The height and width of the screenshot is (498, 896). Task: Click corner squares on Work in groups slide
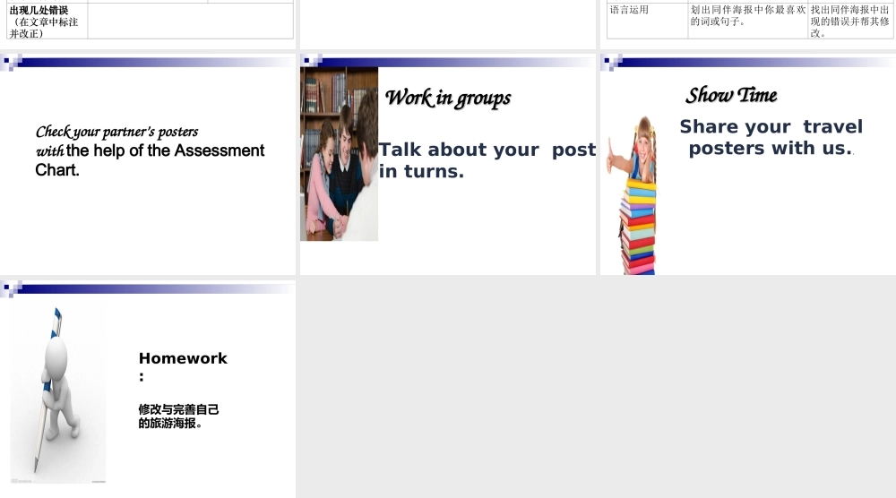pos(312,61)
